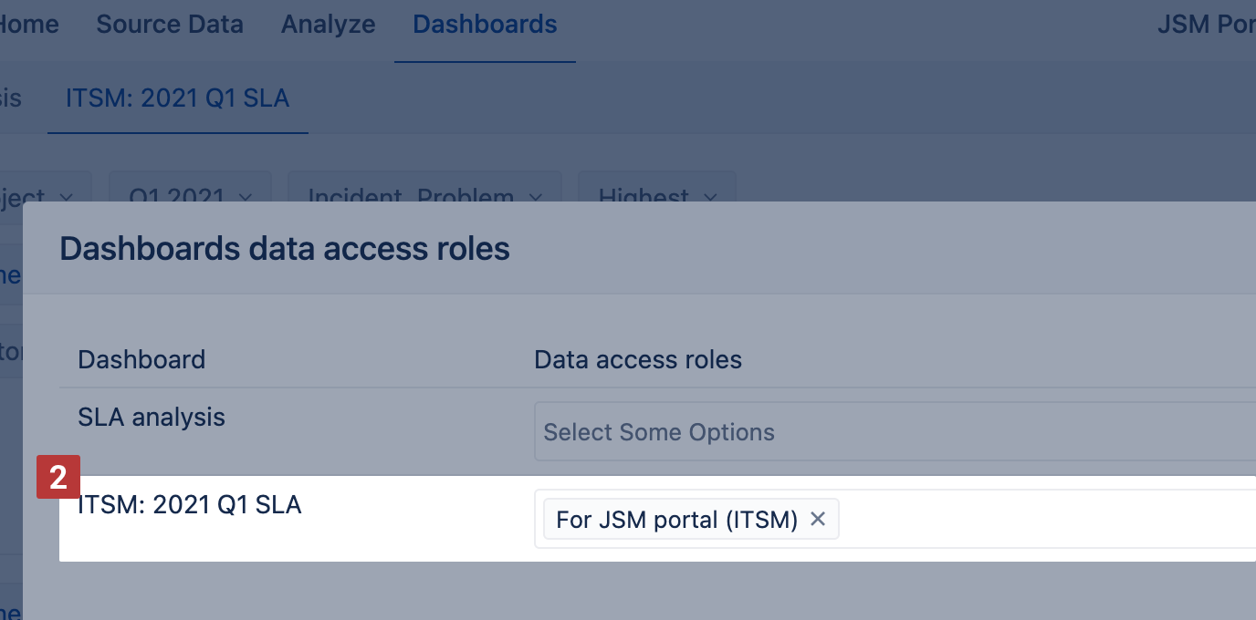Open the JSM Portal account menu

pyautogui.click(x=1205, y=25)
